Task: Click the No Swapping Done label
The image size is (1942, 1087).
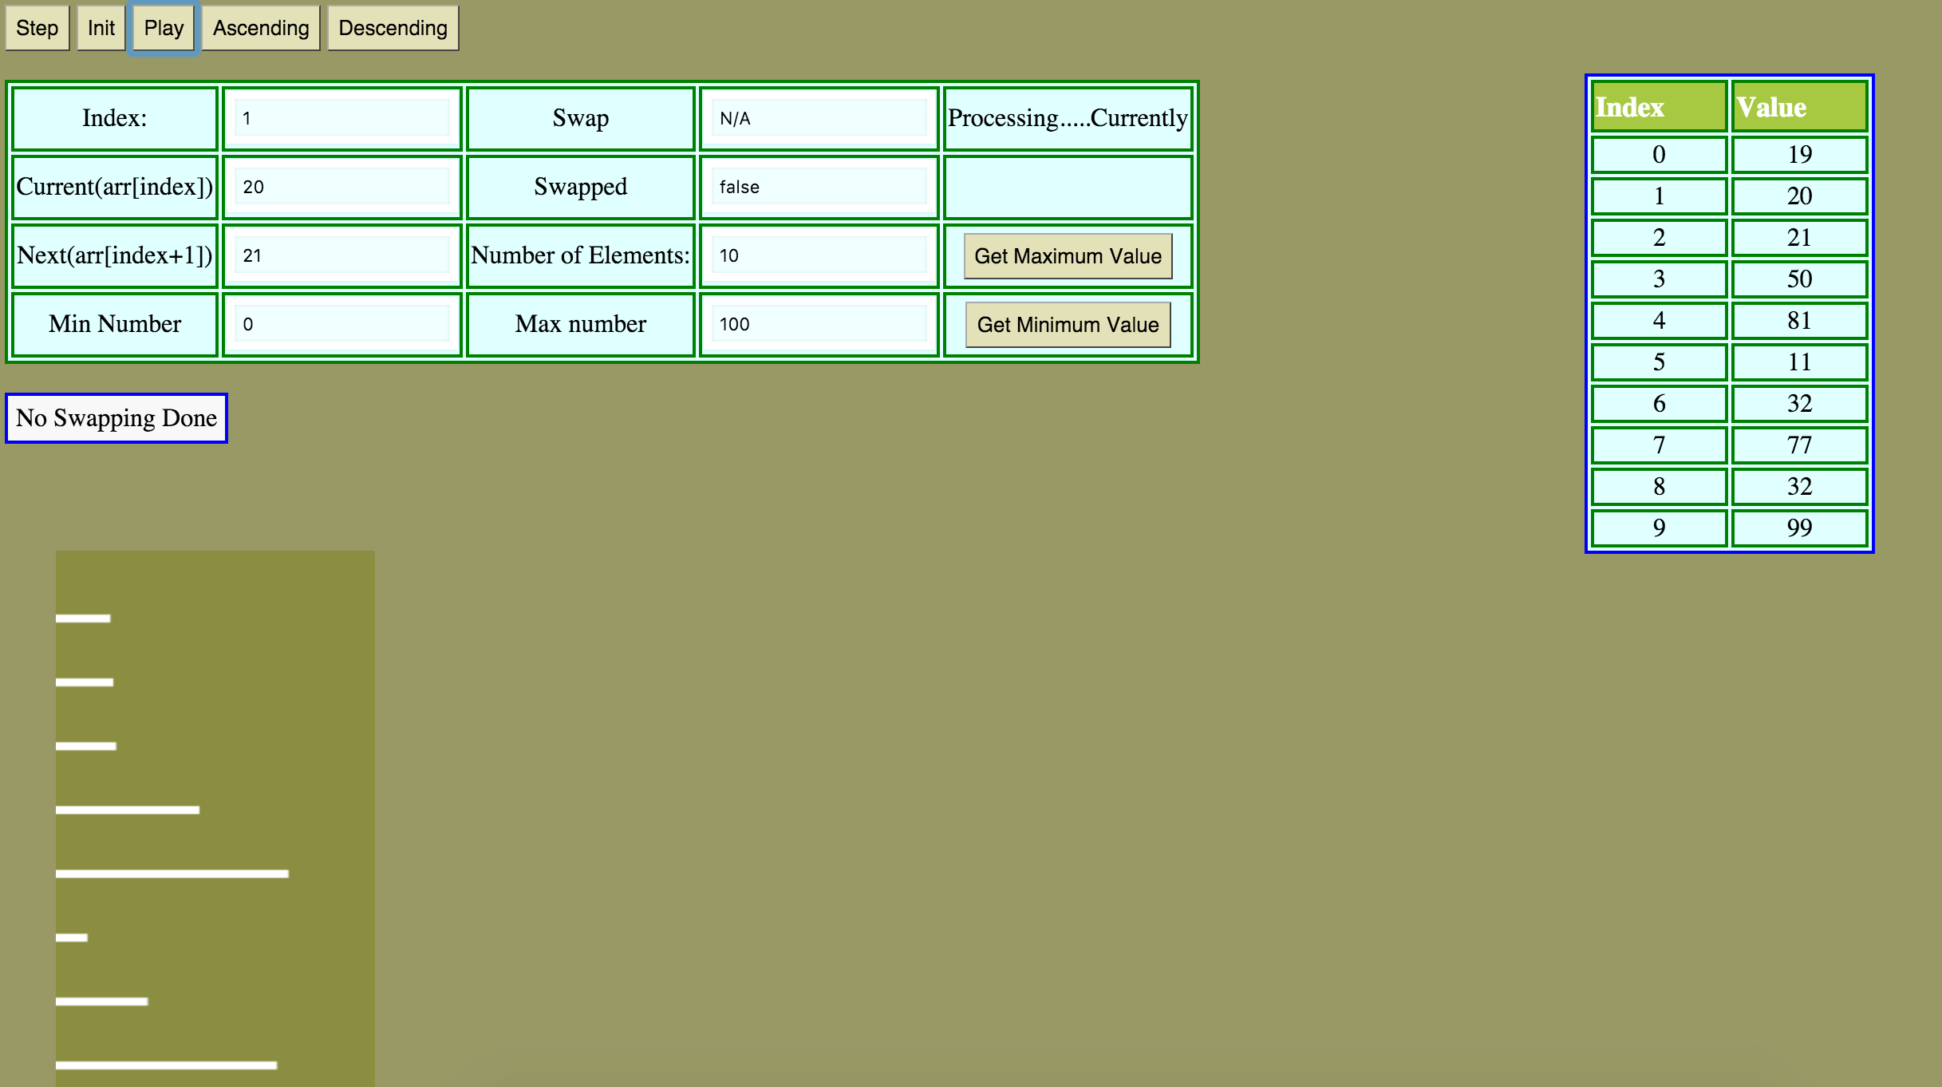Action: click(115, 419)
